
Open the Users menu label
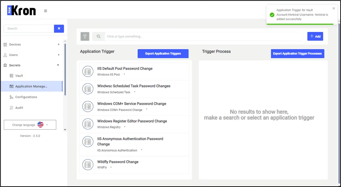14,55
